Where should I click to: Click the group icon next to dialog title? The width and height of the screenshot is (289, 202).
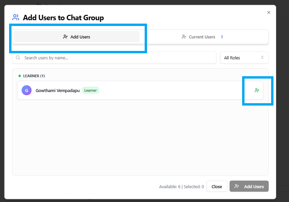pos(16,18)
